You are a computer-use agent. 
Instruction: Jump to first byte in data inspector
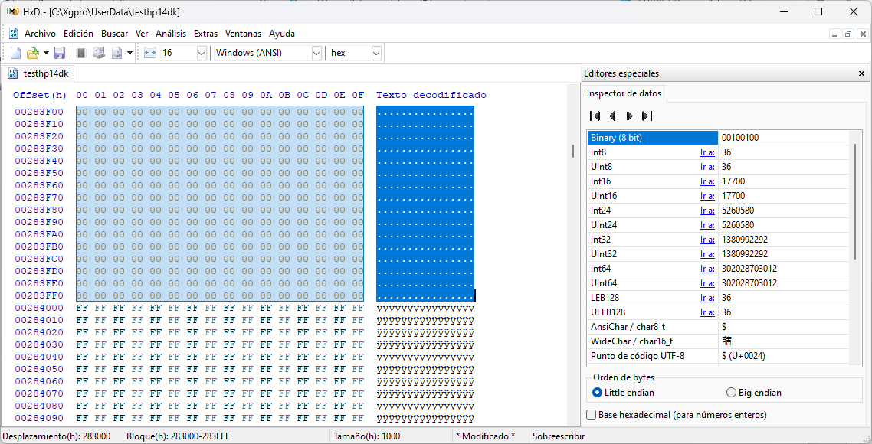595,116
